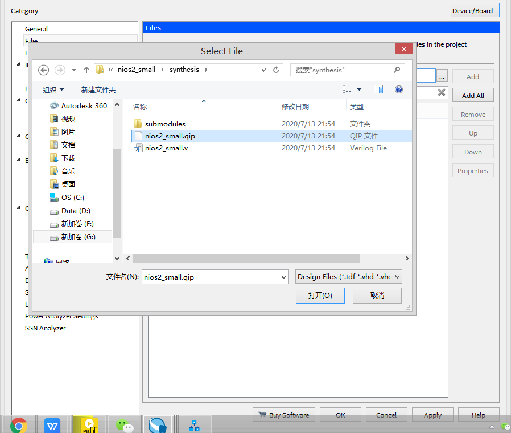Open the 下载 folder
511x433 pixels.
point(63,158)
